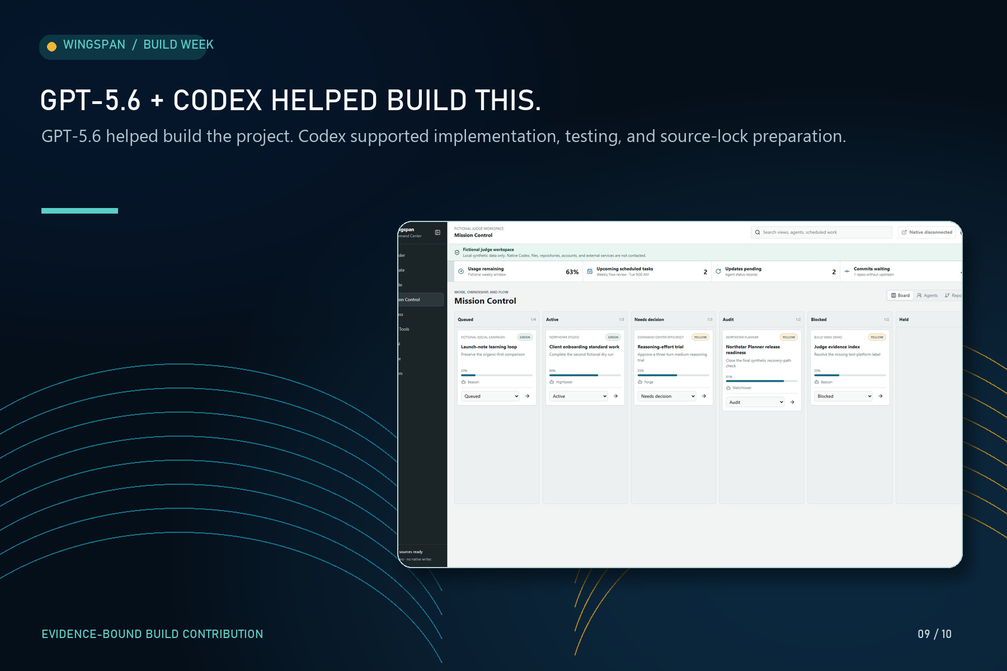Open status dropdown showing Blocked
This screenshot has width=1007, height=671.
(844, 396)
